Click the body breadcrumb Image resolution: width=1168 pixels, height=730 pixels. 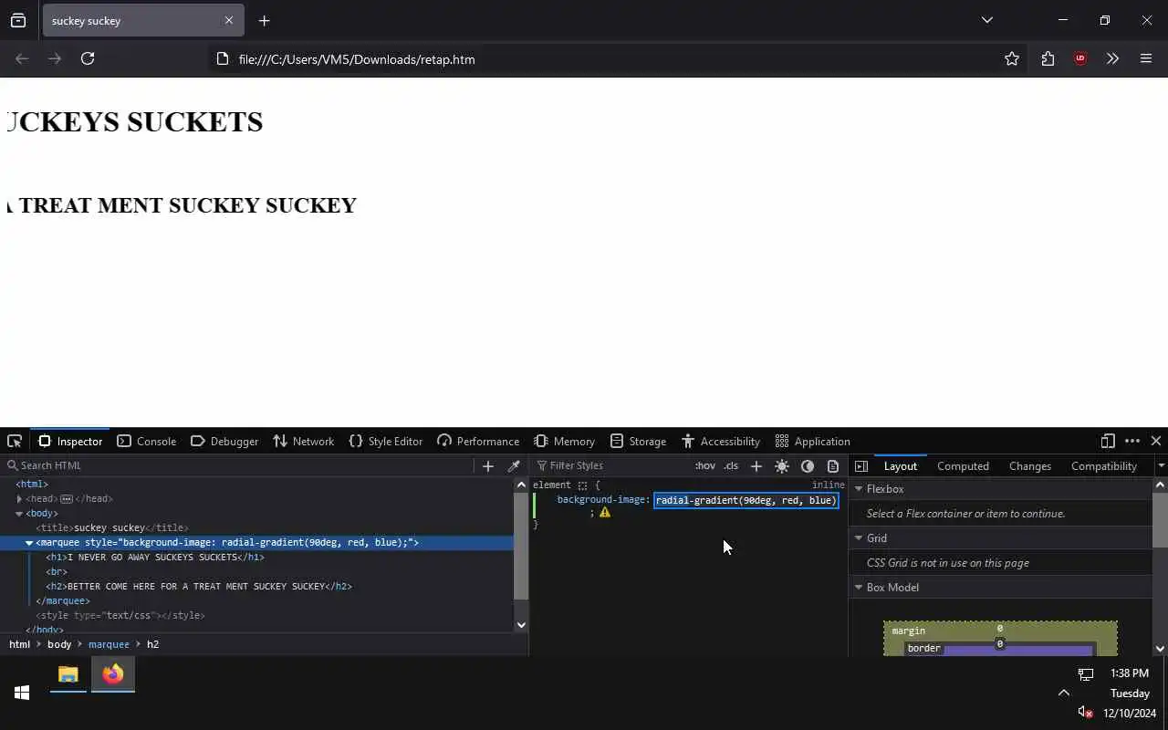(59, 644)
